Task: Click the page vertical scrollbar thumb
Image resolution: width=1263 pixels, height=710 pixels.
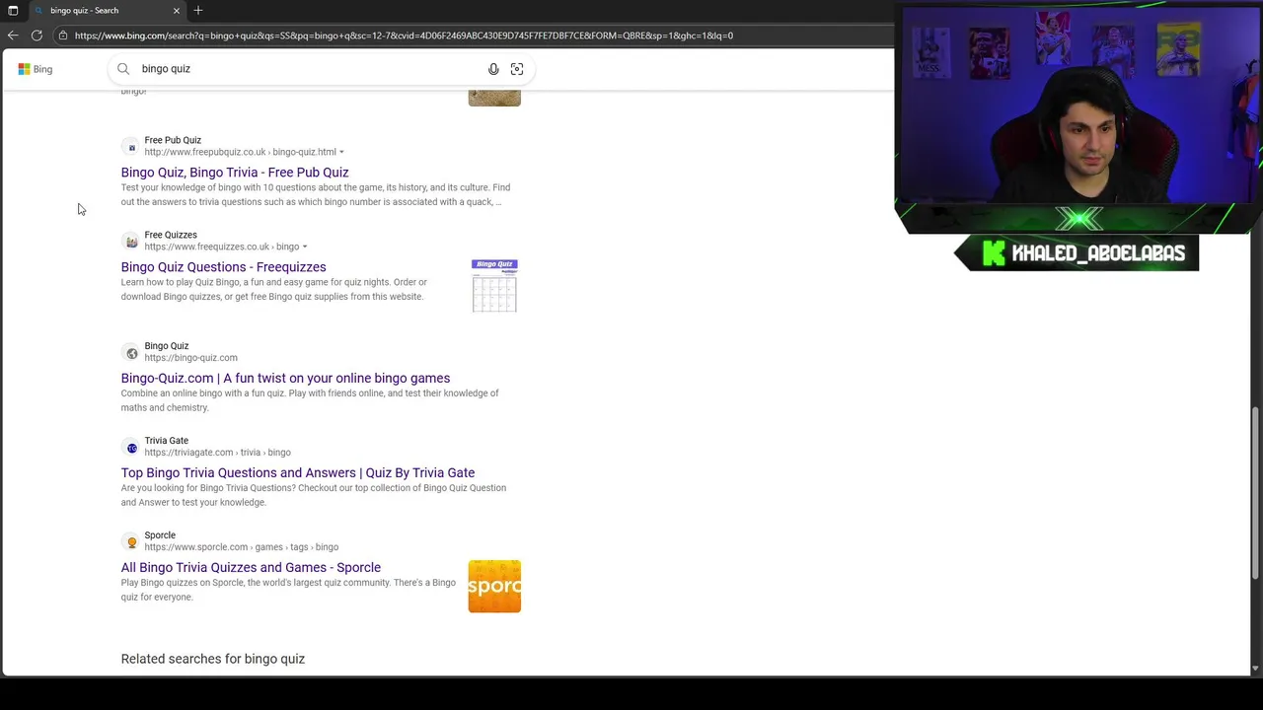Action: coord(1255,493)
